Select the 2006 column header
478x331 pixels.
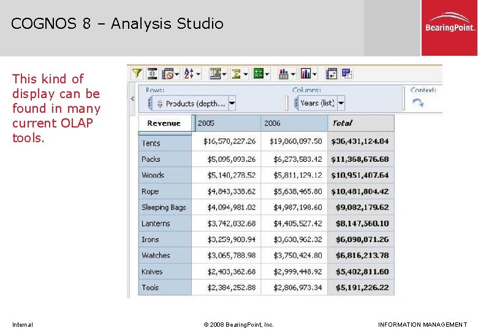click(x=294, y=123)
